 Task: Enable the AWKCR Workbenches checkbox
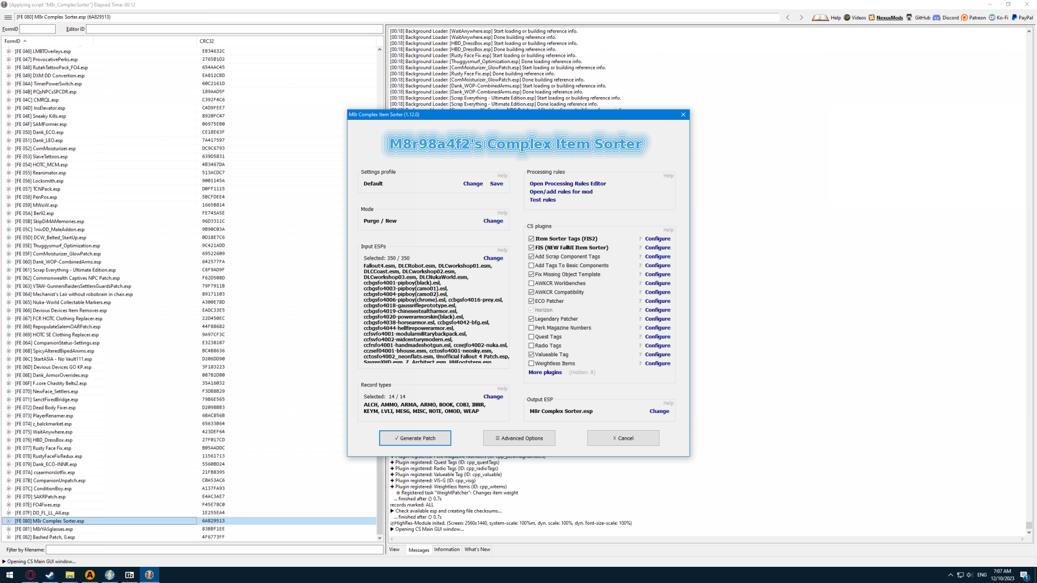[531, 283]
